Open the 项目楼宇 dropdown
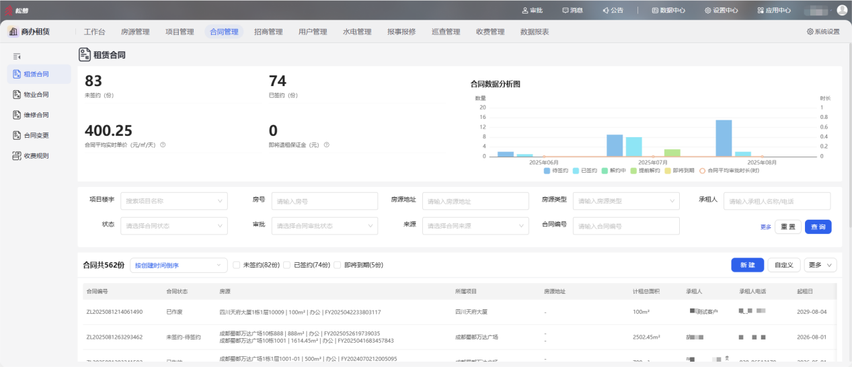The width and height of the screenshot is (852, 367). pyautogui.click(x=174, y=200)
